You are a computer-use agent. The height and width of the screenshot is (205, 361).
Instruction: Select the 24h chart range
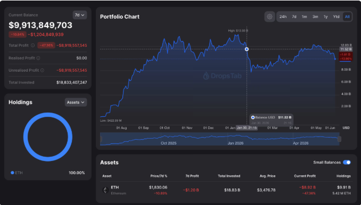click(x=283, y=17)
